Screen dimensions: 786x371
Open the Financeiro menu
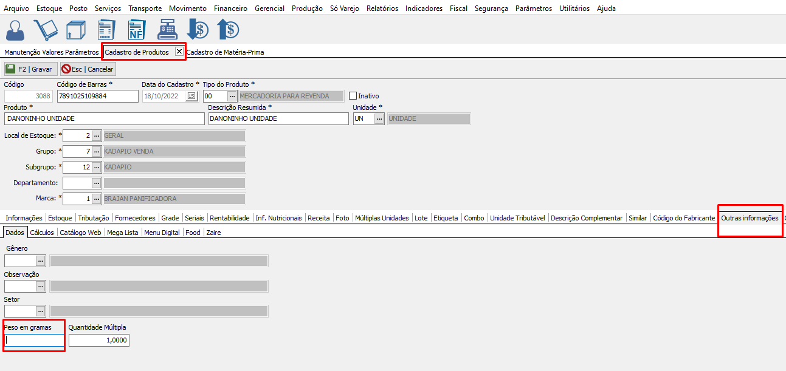point(230,9)
